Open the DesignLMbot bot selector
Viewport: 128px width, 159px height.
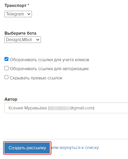coord(23,40)
